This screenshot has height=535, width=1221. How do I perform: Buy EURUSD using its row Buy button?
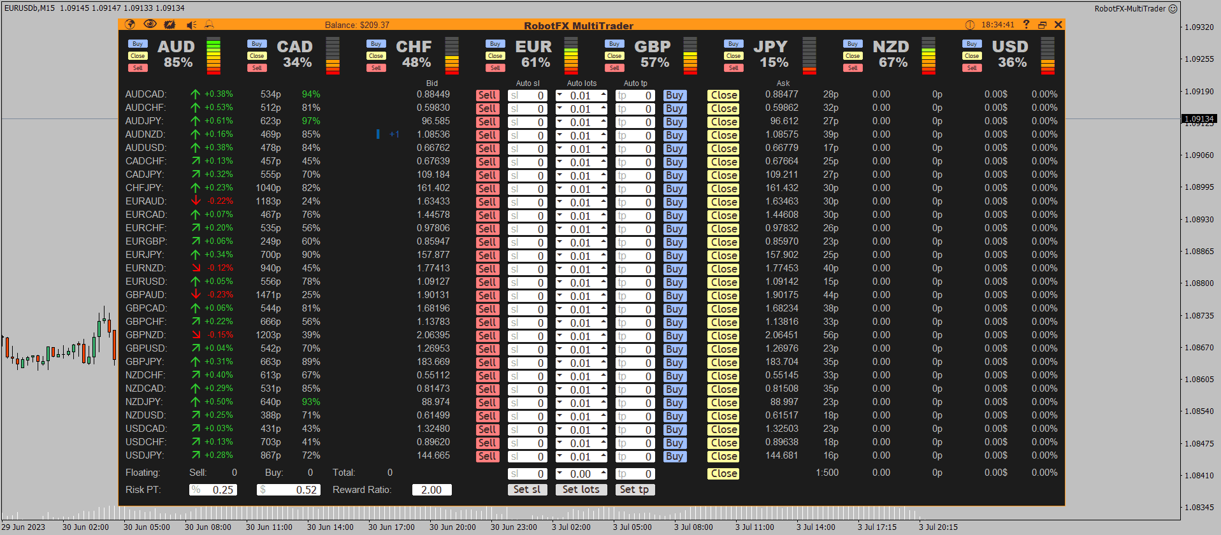coord(675,283)
